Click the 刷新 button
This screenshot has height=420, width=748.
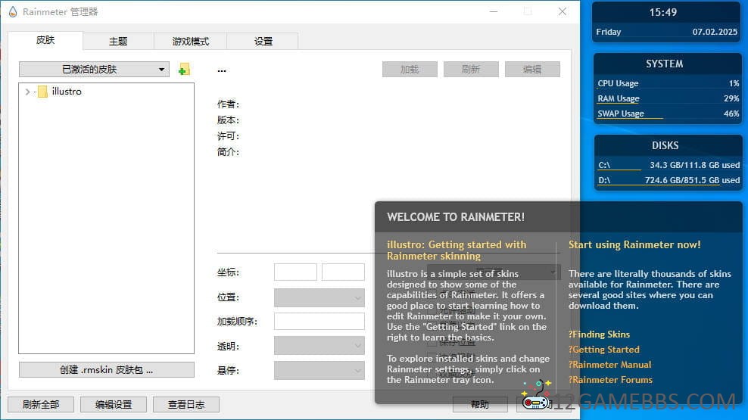(x=471, y=69)
